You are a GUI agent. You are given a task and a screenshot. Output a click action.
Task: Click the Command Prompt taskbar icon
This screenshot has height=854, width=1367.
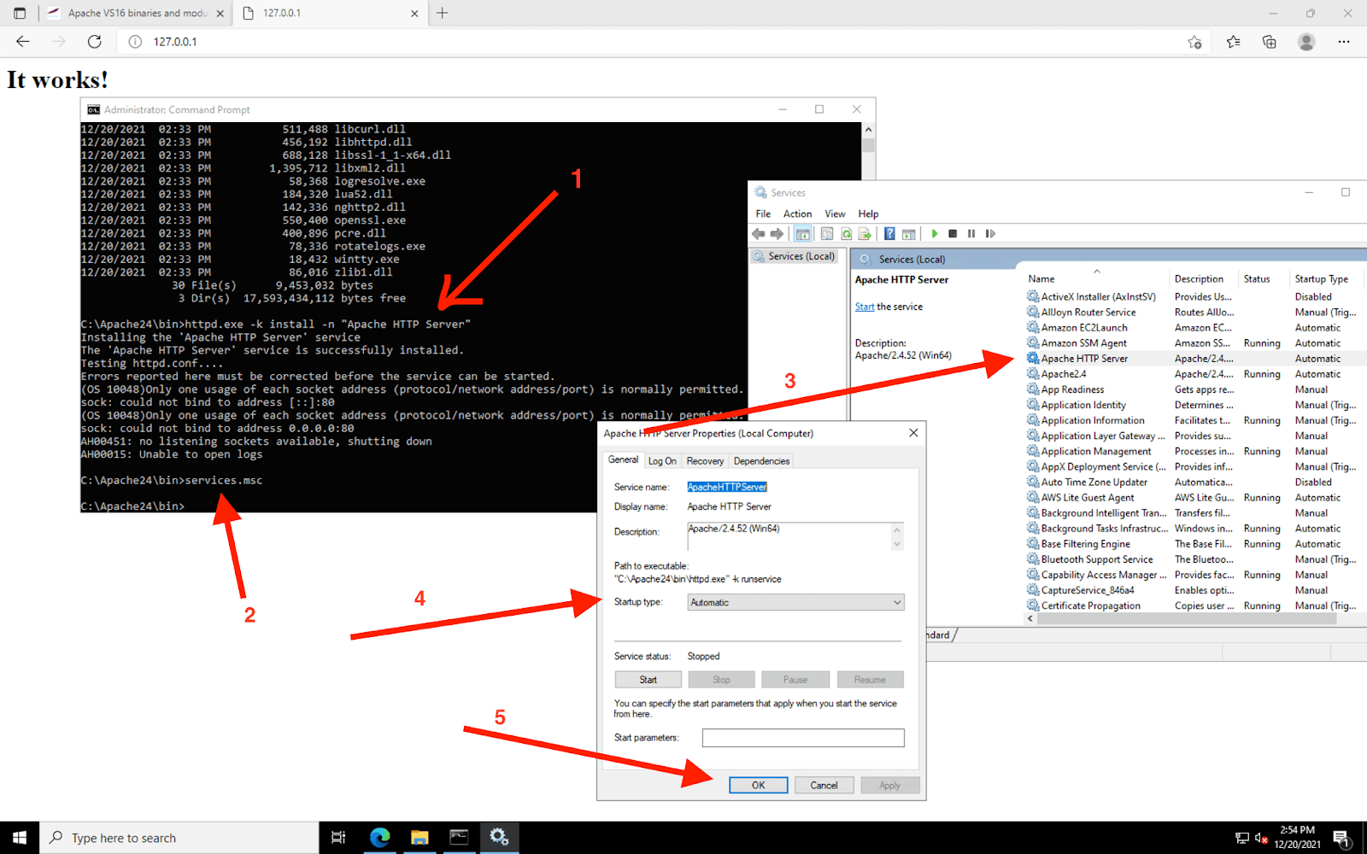point(459,838)
